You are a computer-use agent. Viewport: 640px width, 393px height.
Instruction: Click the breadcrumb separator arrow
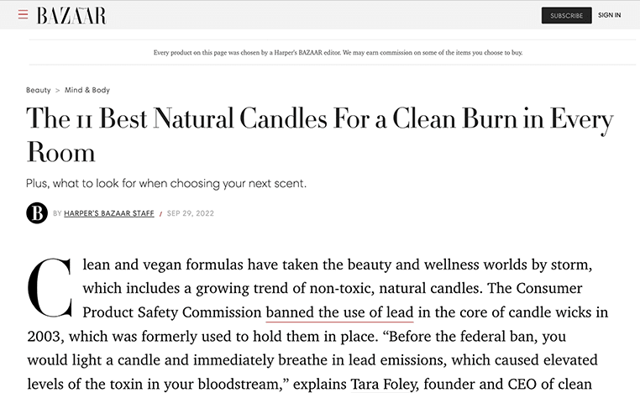(x=58, y=90)
